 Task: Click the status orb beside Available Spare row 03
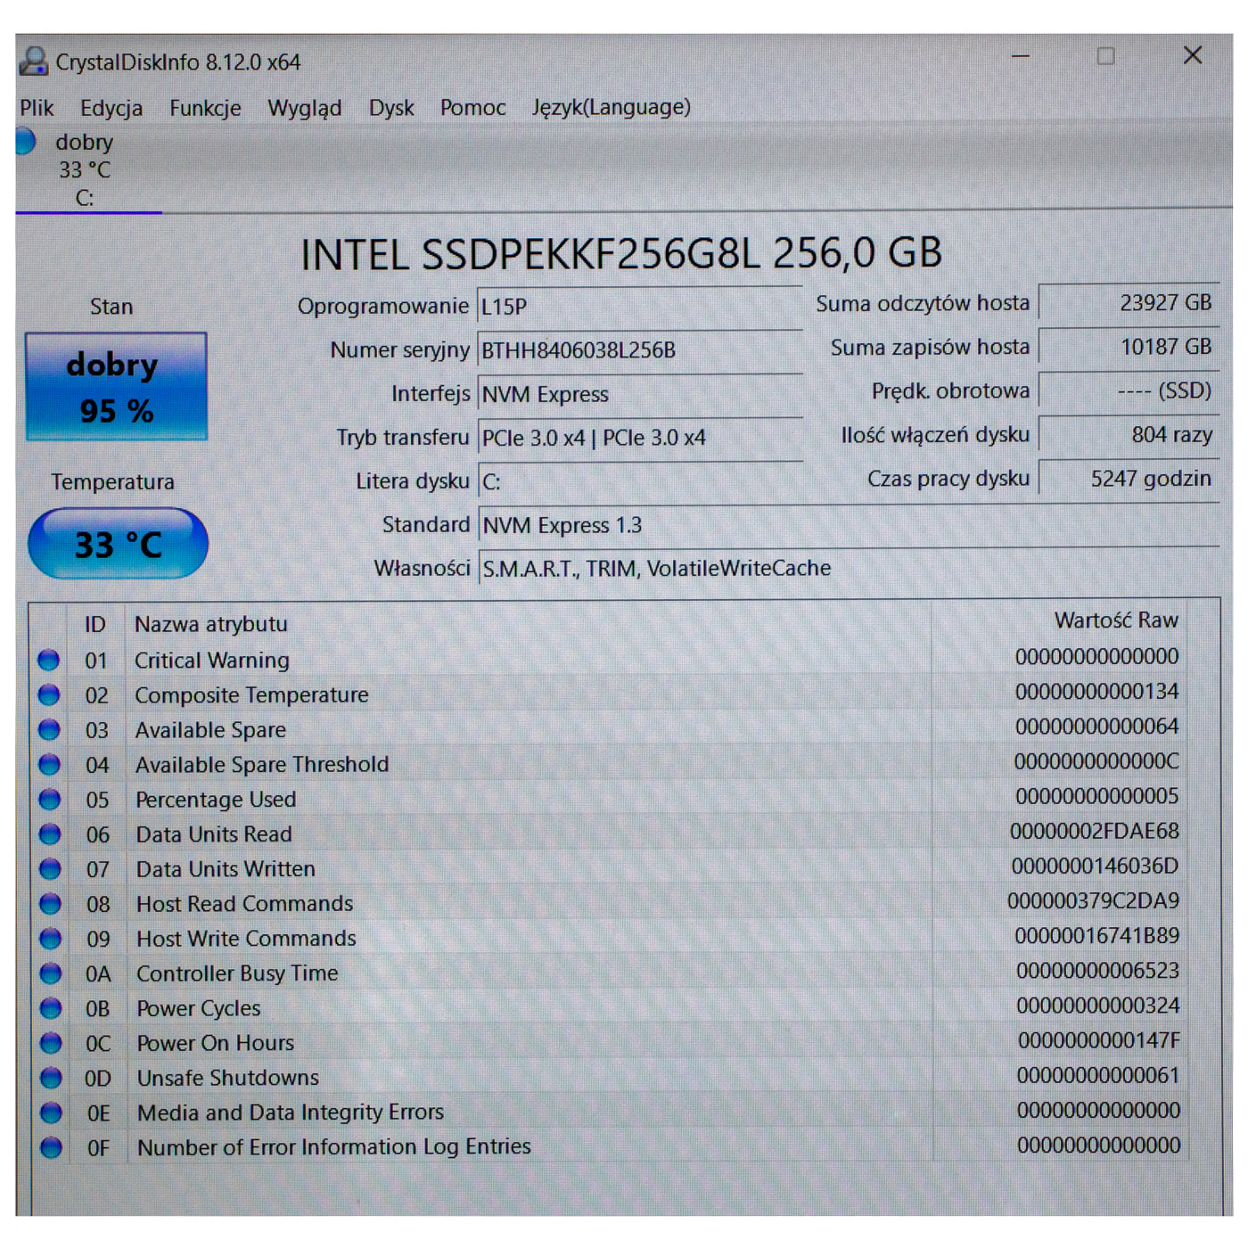pyautogui.click(x=49, y=729)
